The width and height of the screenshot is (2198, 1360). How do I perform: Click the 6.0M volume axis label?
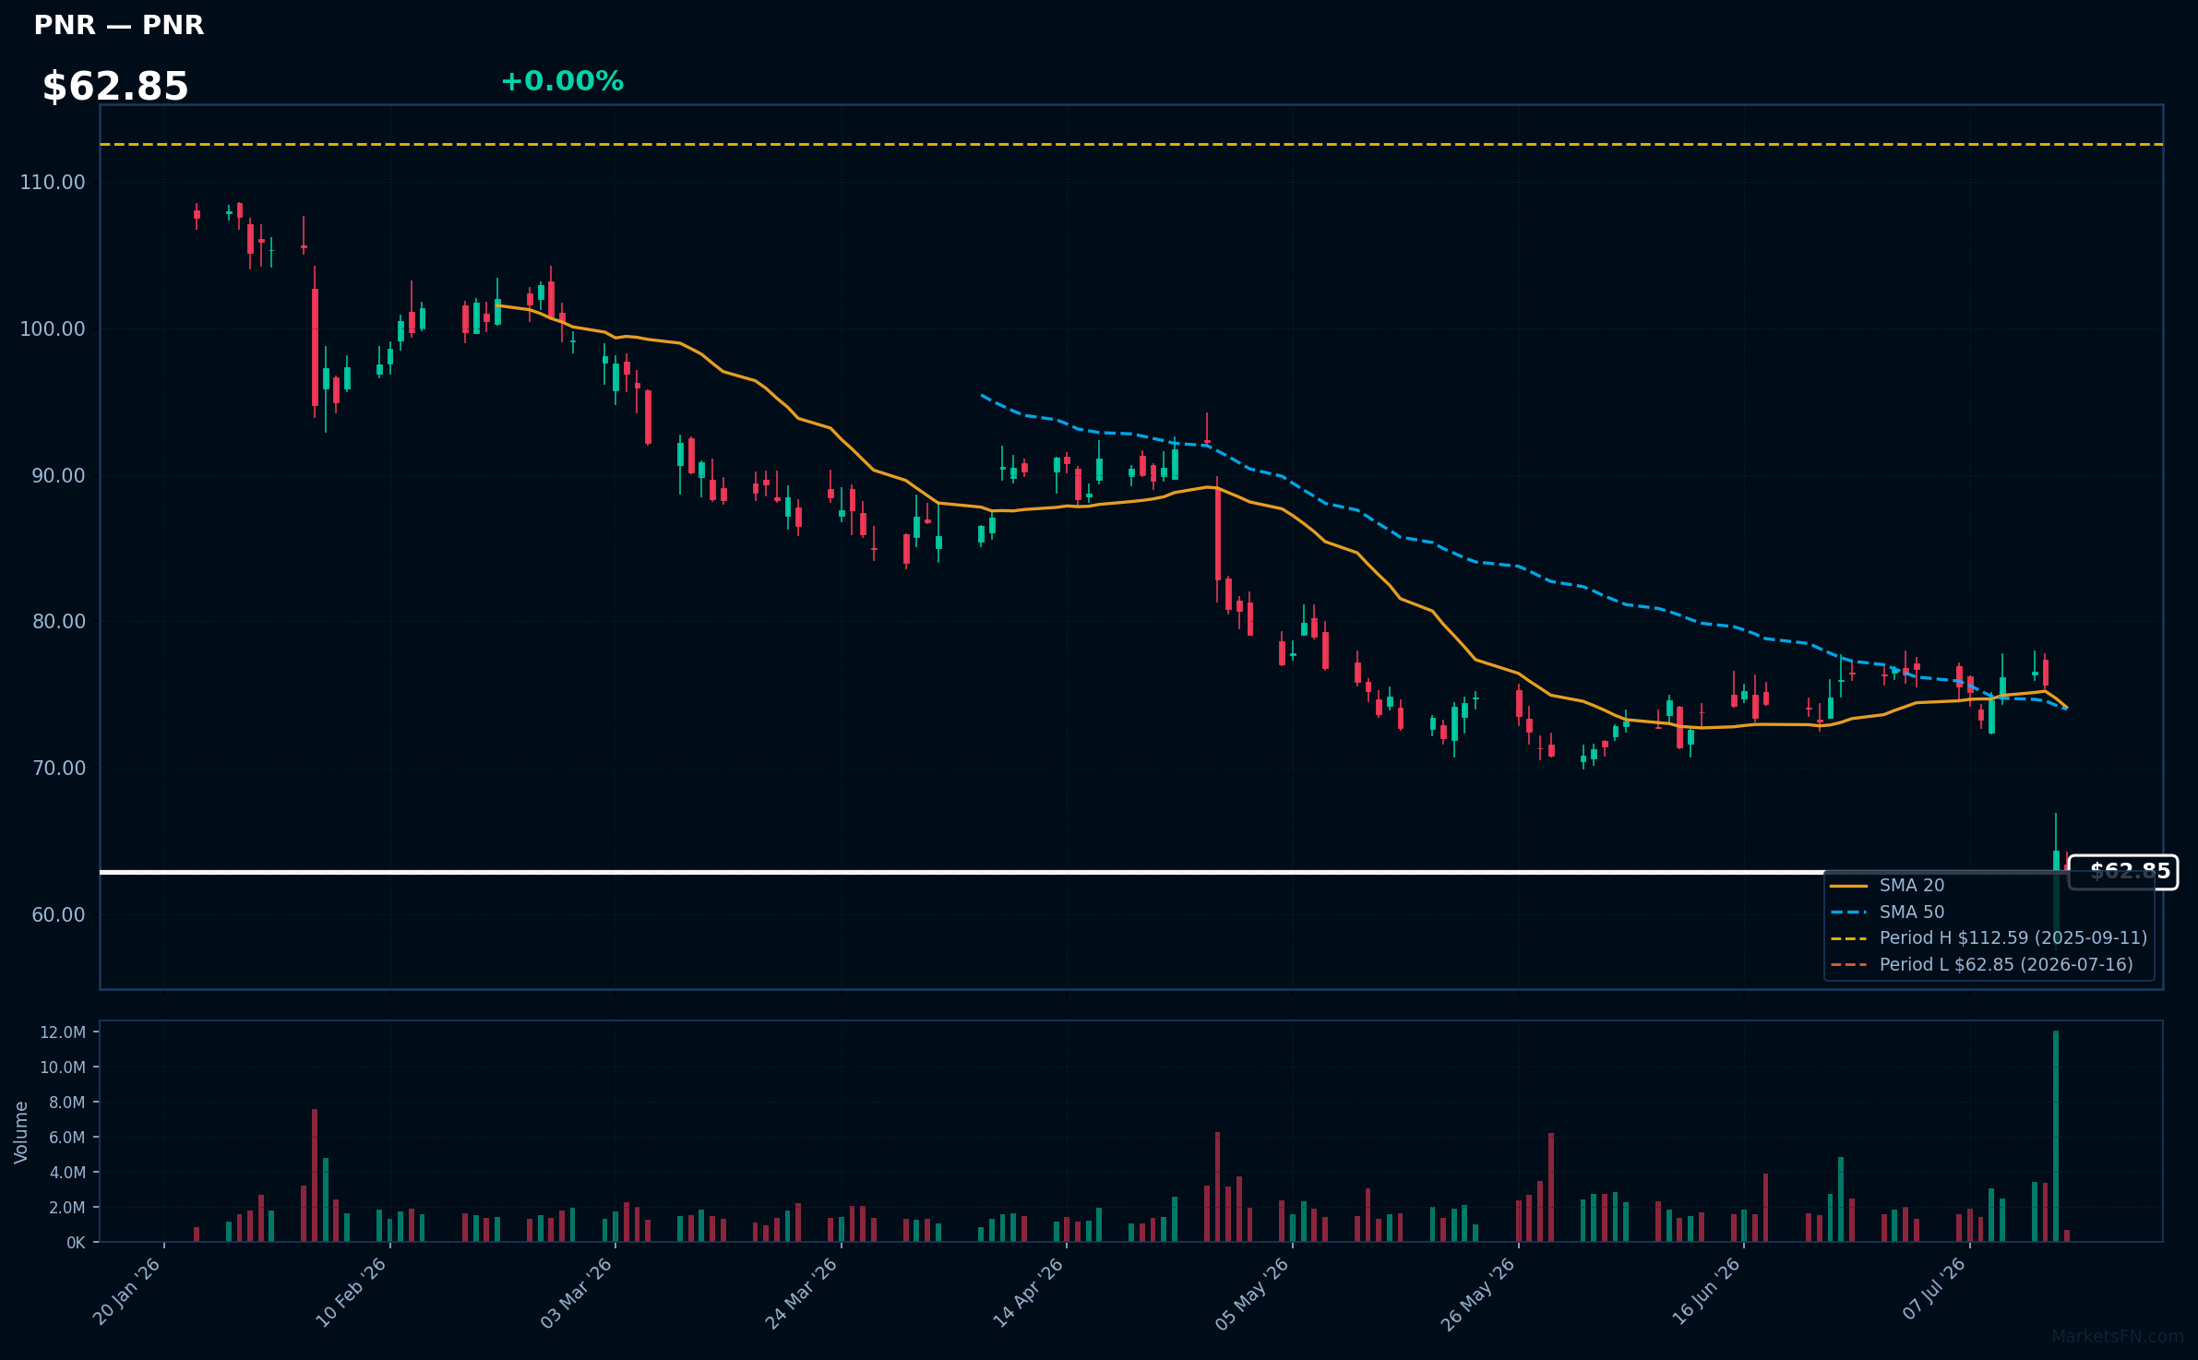click(x=67, y=1138)
